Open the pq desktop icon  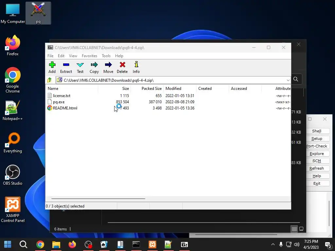[38, 13]
